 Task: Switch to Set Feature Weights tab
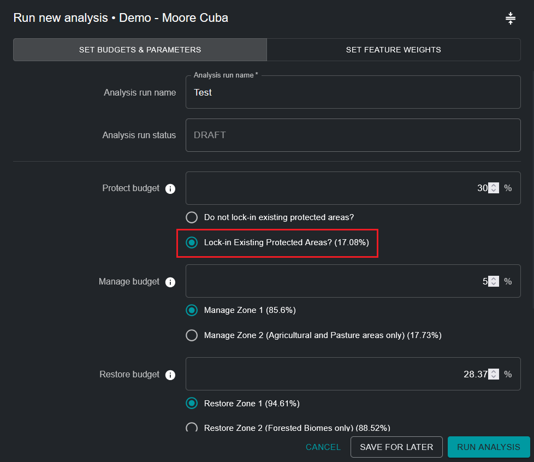click(393, 50)
